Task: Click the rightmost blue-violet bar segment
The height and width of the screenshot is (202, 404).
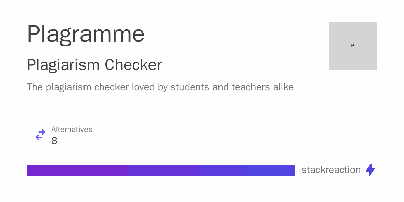Action: point(247,170)
